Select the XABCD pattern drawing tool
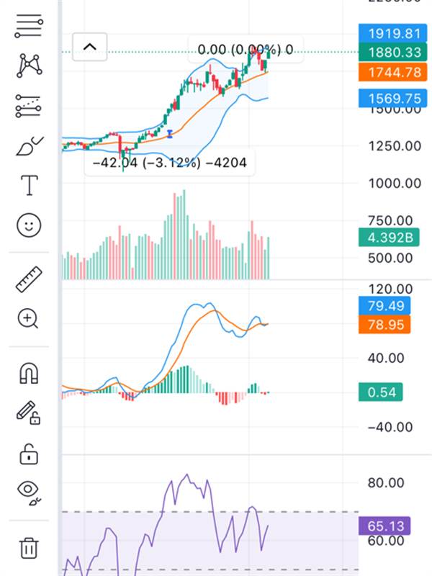 click(x=29, y=66)
